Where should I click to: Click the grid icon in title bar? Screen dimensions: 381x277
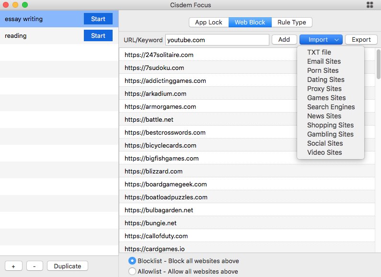(x=369, y=5)
